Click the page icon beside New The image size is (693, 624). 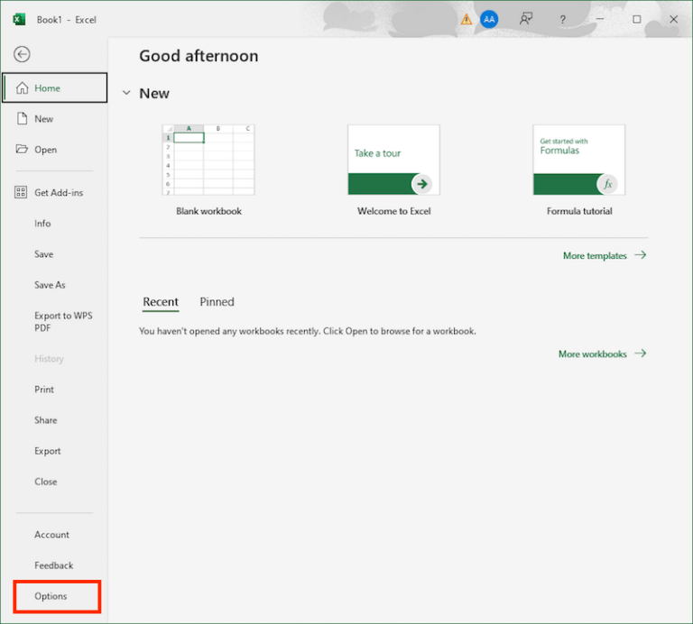tap(22, 118)
